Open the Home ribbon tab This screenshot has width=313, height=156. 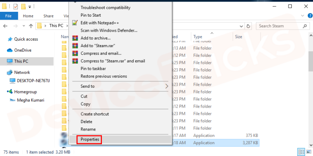(28, 16)
